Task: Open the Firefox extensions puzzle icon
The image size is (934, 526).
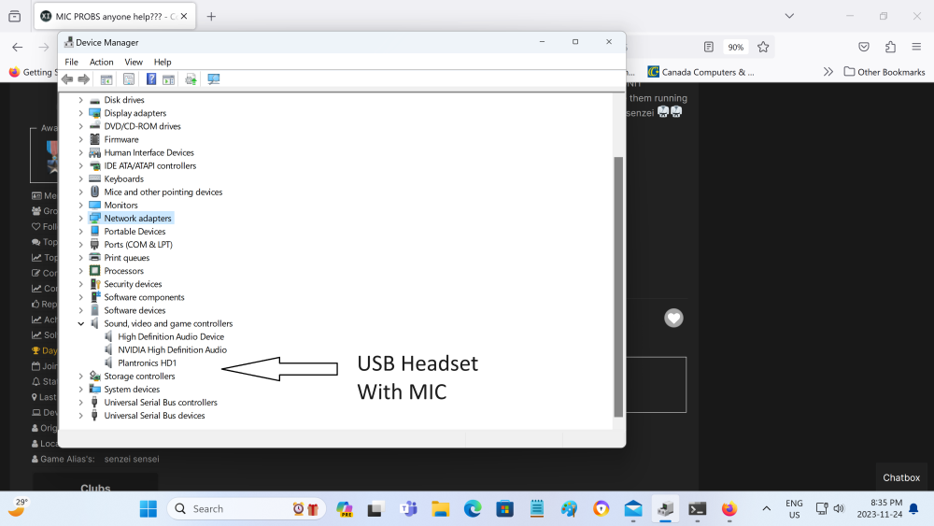Action: pos(890,47)
